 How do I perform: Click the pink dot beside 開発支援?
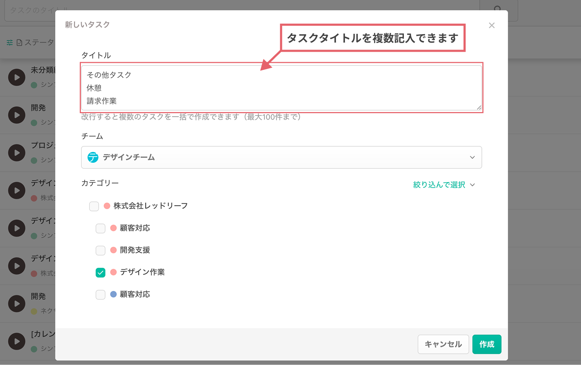tap(113, 250)
